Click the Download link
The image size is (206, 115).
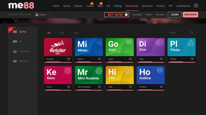pyautogui.click(x=137, y=15)
